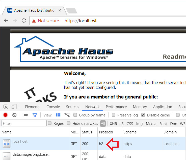186x160 pixels.
Task: Click the capture screenshots camera icon
Action: tap(26, 115)
